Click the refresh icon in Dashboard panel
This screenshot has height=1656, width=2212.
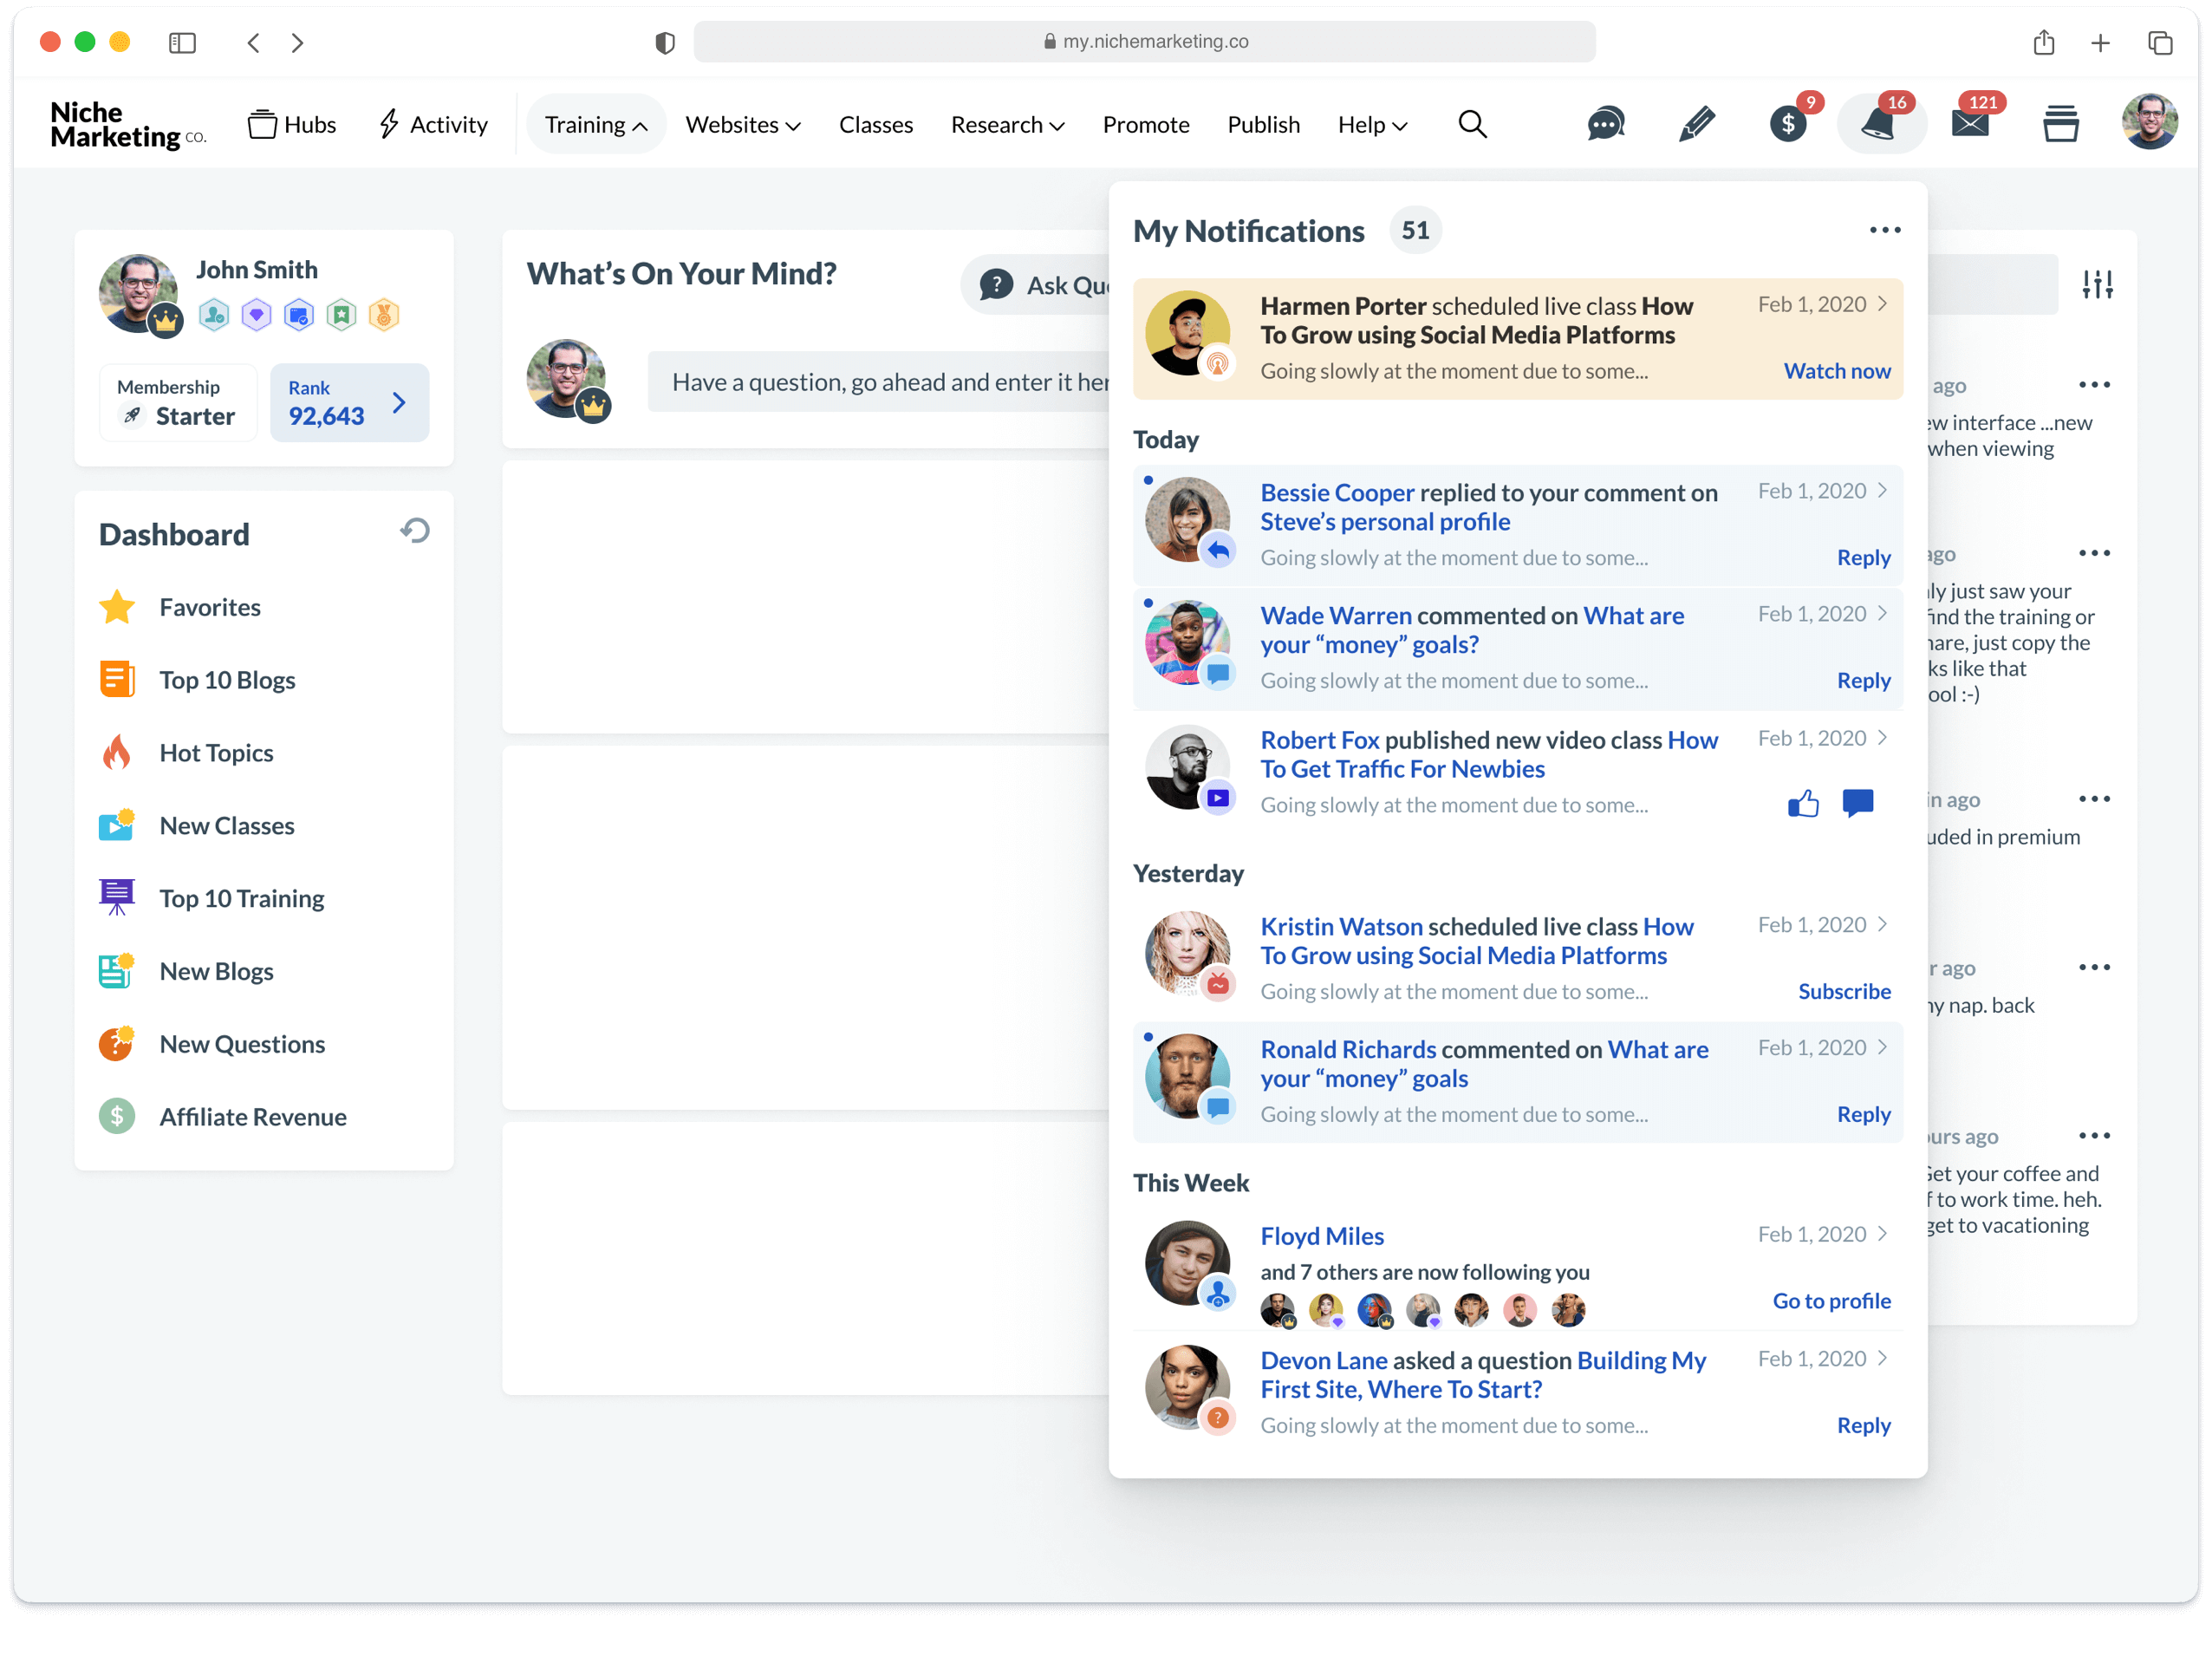414,530
